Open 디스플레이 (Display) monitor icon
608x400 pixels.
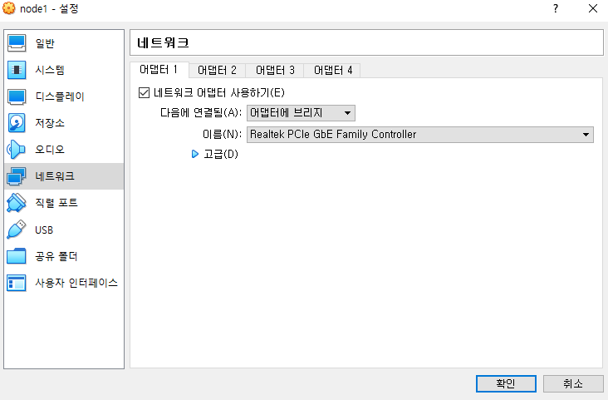pos(17,96)
